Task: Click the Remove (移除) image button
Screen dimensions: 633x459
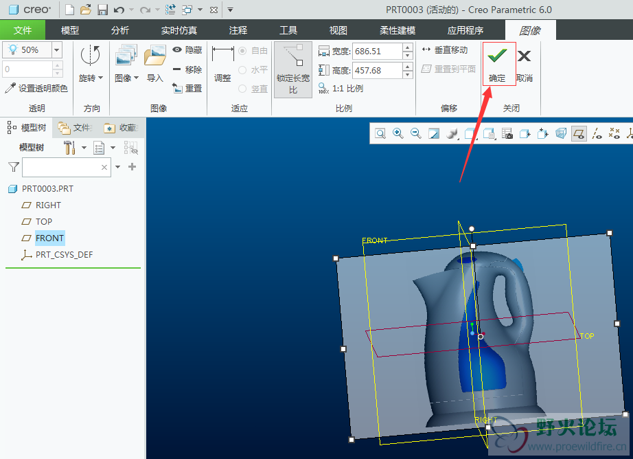Action: point(187,69)
